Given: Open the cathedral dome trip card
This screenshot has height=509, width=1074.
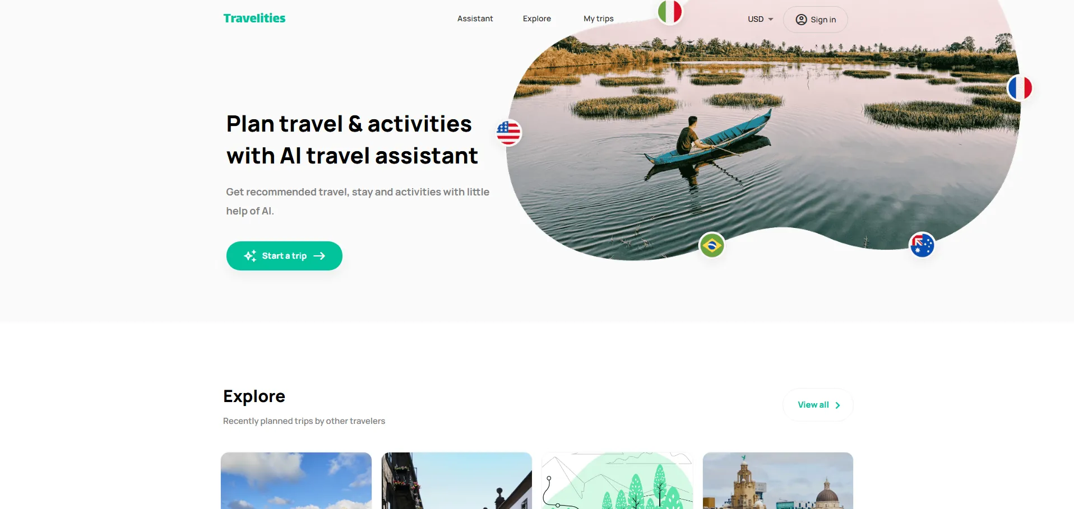Looking at the screenshot, I should pyautogui.click(x=778, y=480).
